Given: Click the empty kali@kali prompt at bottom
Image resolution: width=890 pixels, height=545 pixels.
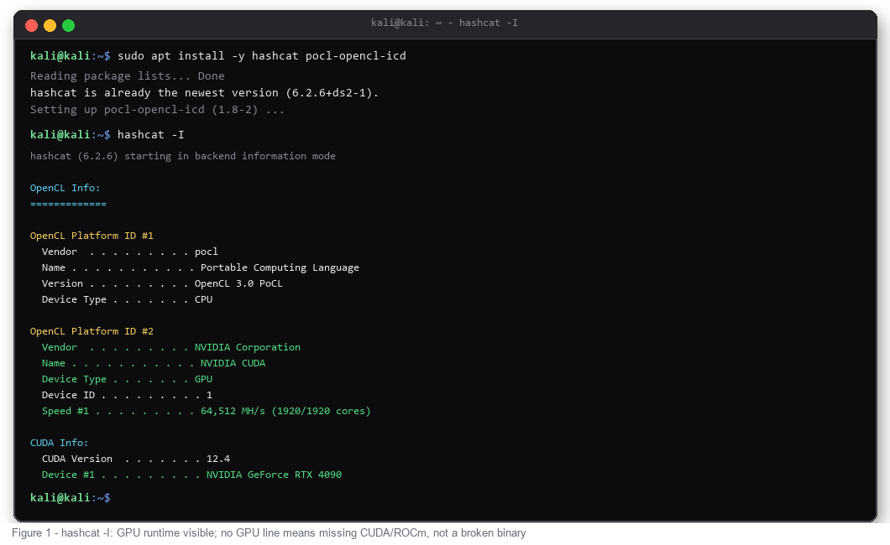Looking at the screenshot, I should click(x=71, y=497).
